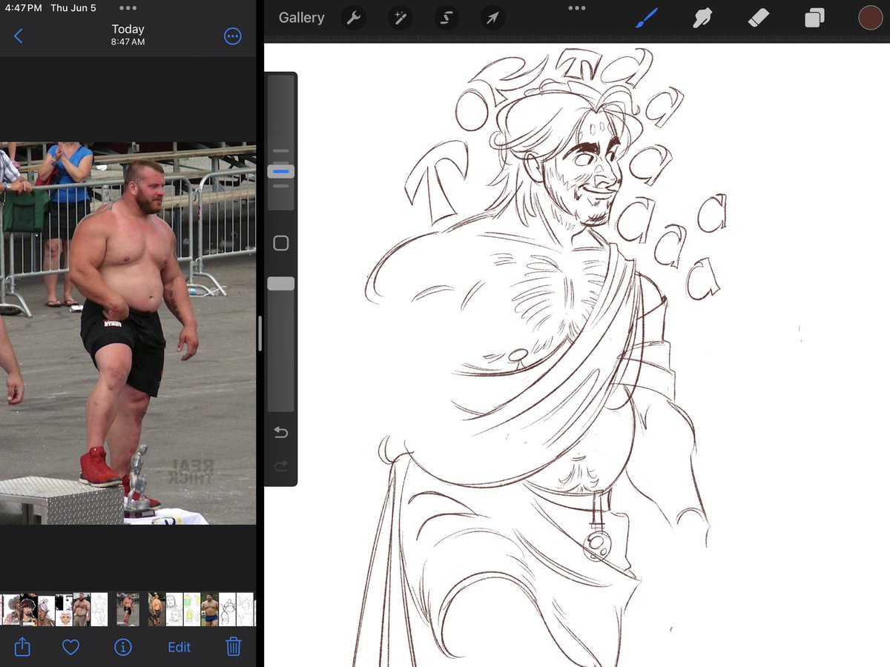Delete the photo with the trash icon
This screenshot has width=890, height=667.
point(233,646)
